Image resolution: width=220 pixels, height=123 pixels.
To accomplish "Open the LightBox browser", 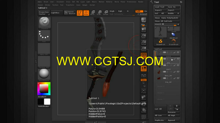I will click(x=57, y=13).
